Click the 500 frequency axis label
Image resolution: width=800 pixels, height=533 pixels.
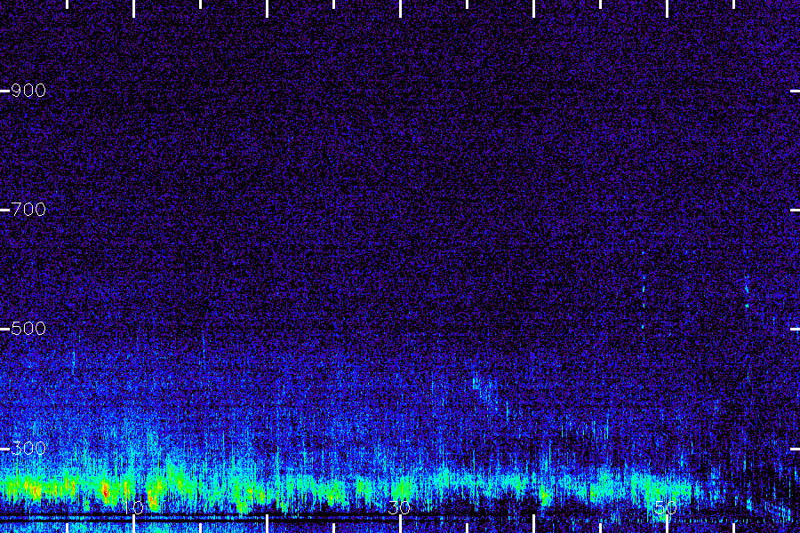point(28,329)
